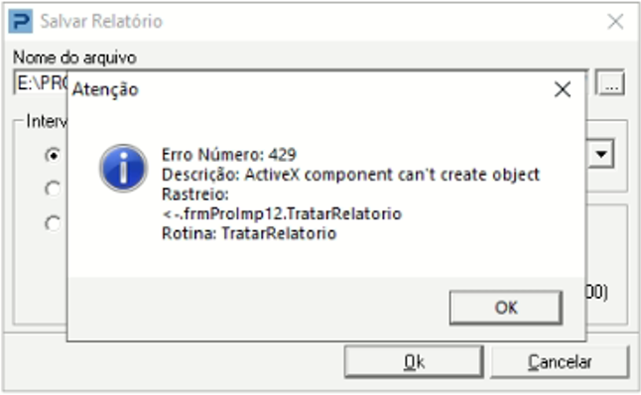Click the blue information icon in Atenção

tap(123, 168)
